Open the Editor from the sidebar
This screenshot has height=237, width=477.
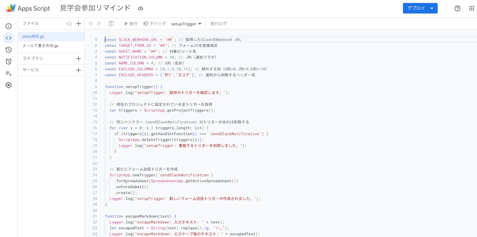coord(9,38)
